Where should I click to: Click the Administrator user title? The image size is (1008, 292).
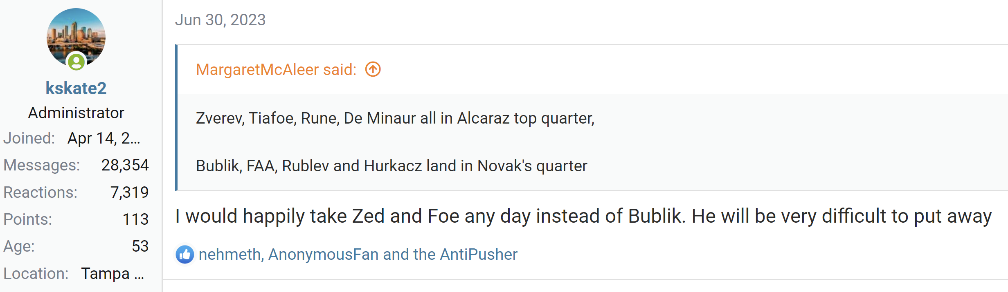point(76,113)
